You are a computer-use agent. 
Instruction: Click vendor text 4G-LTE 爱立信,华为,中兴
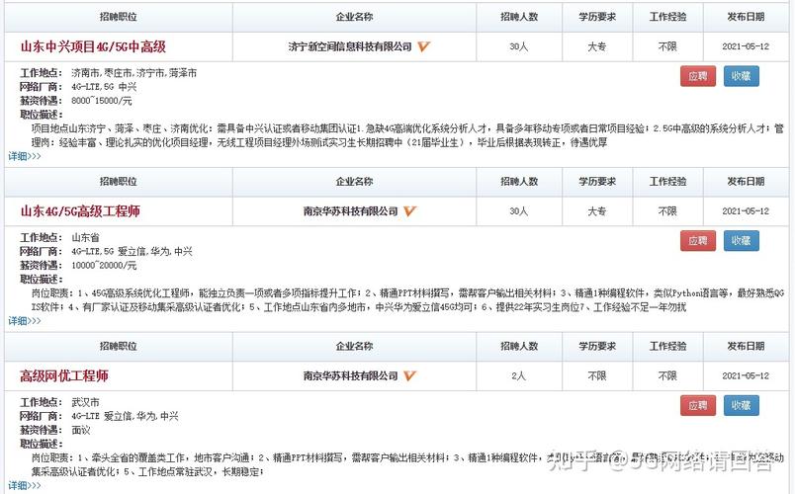pyautogui.click(x=125, y=416)
